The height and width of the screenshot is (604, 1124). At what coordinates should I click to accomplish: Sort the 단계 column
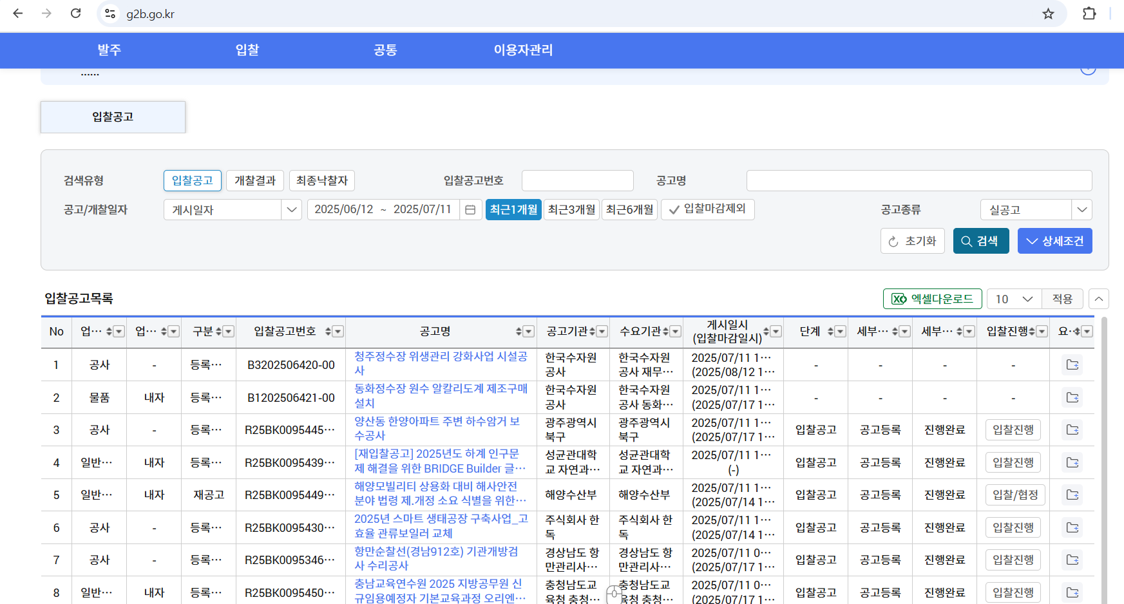830,332
